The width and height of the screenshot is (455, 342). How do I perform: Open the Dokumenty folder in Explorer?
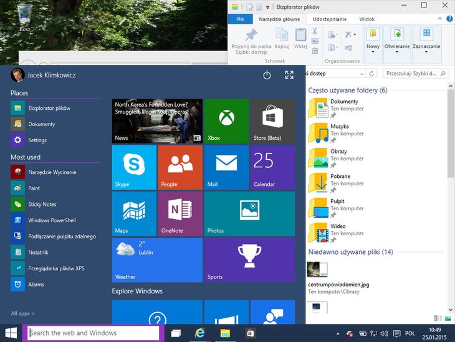(344, 101)
